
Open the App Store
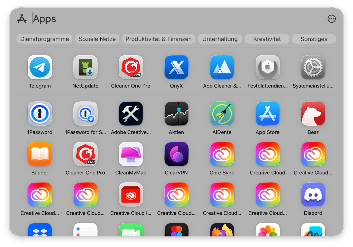pos(267,113)
